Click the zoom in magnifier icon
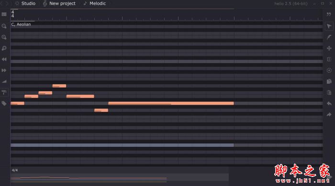This screenshot has width=335, height=186. 4,37
